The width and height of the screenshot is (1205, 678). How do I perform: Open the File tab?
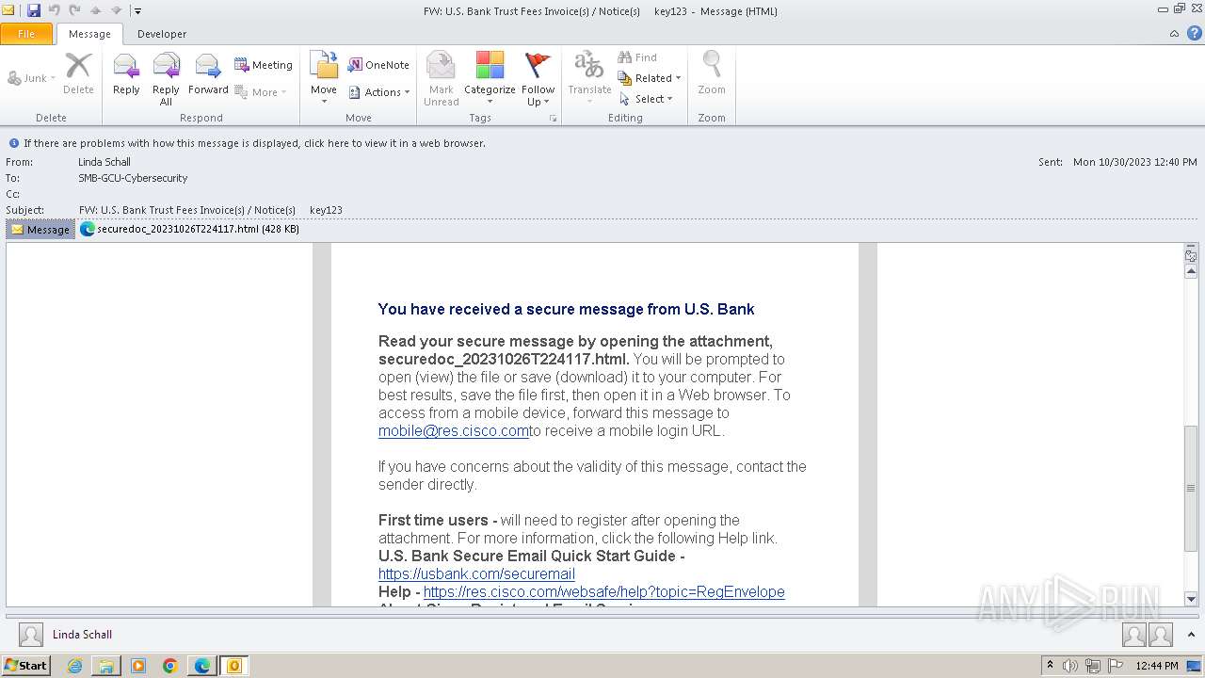click(26, 34)
